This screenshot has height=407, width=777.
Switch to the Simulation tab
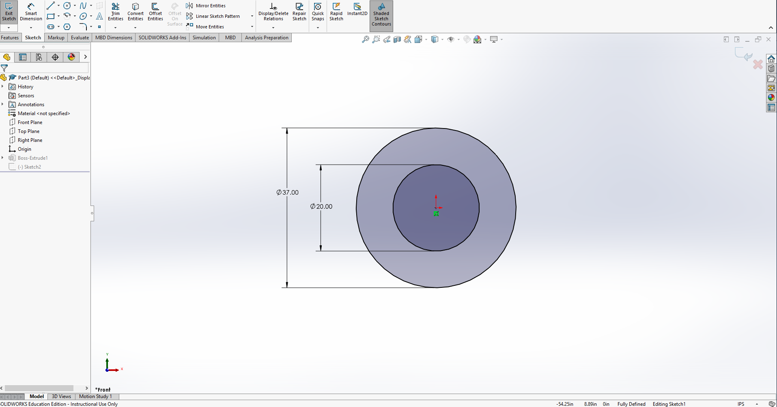204,38
